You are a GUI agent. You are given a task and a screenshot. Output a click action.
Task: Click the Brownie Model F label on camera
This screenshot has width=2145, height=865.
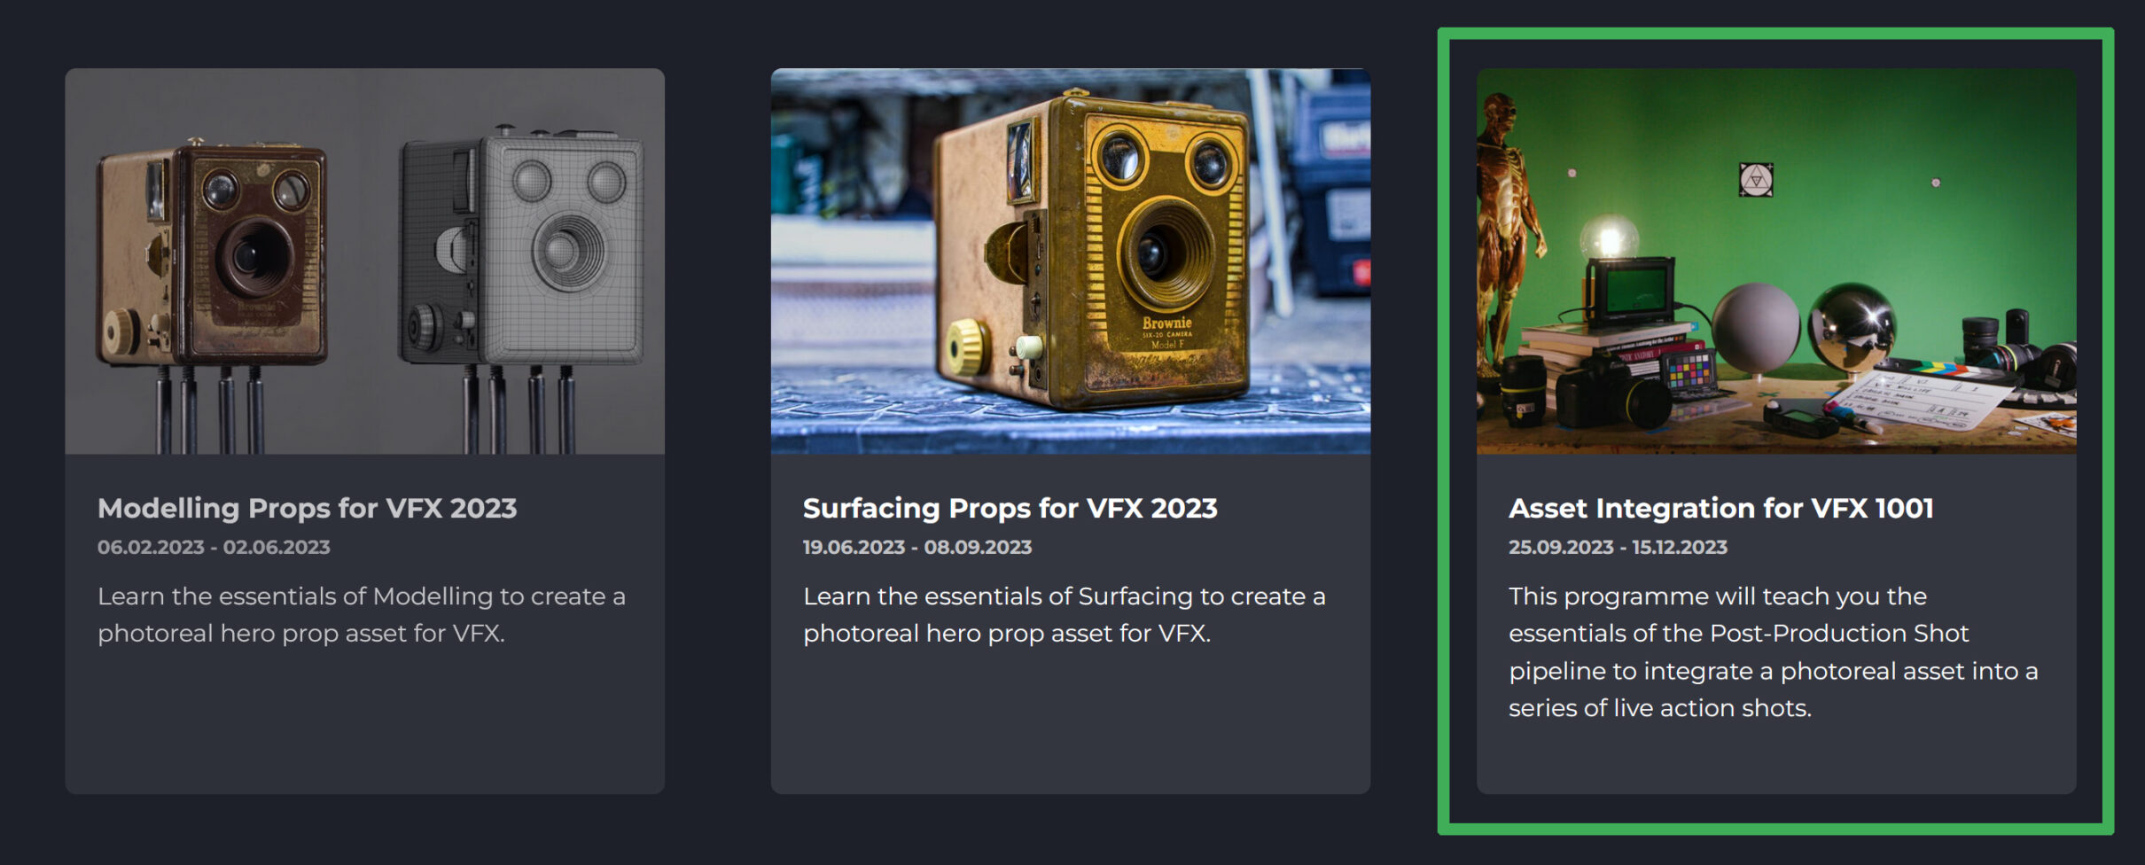tap(1166, 332)
